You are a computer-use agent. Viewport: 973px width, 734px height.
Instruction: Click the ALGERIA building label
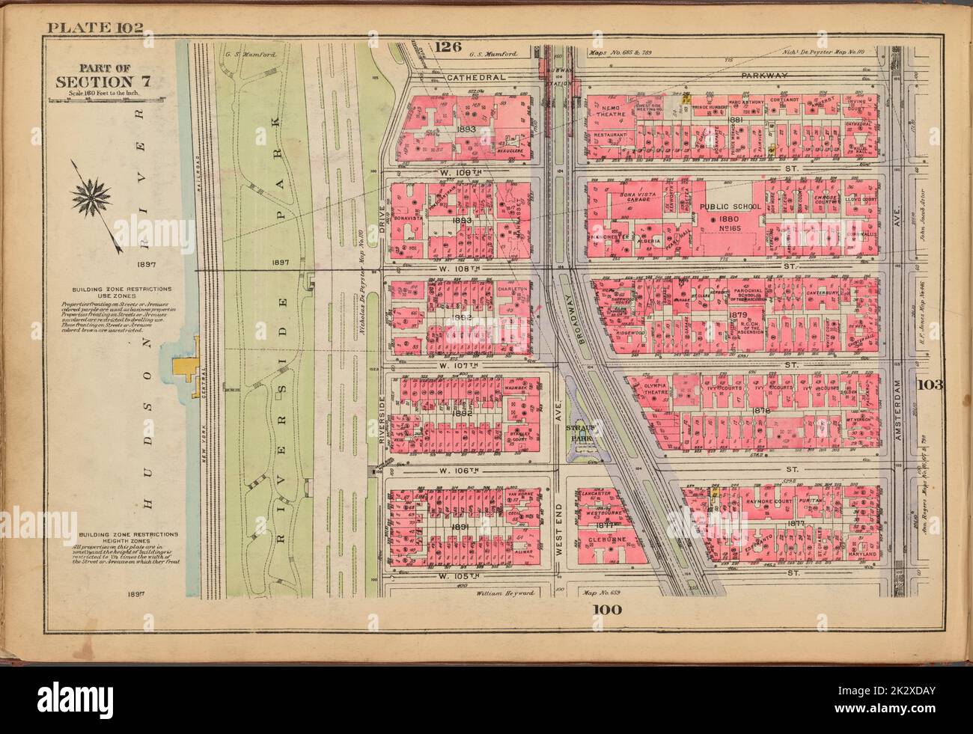point(650,241)
